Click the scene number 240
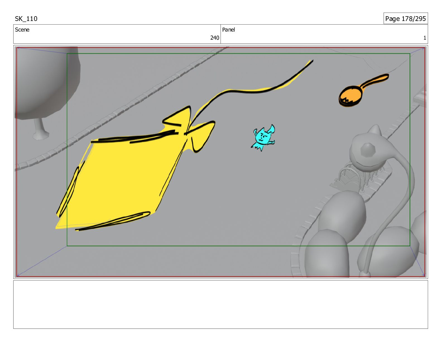The width and height of the screenshot is (442, 342). coord(215,38)
